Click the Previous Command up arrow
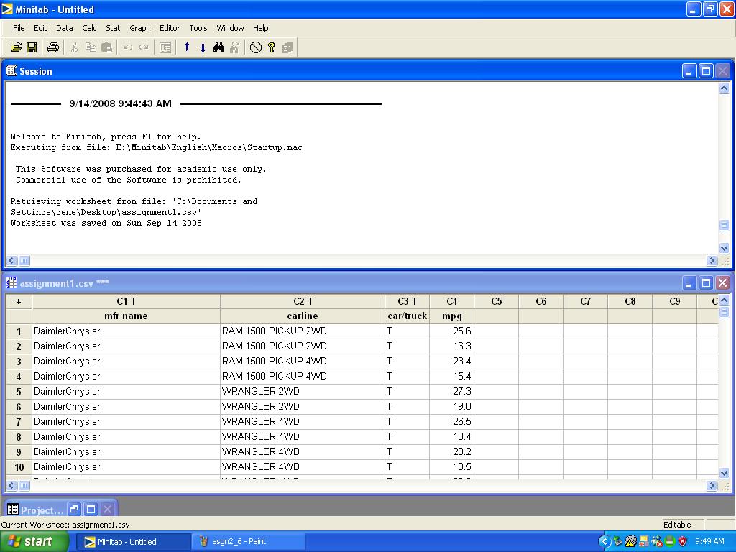The image size is (736, 552). pos(187,47)
